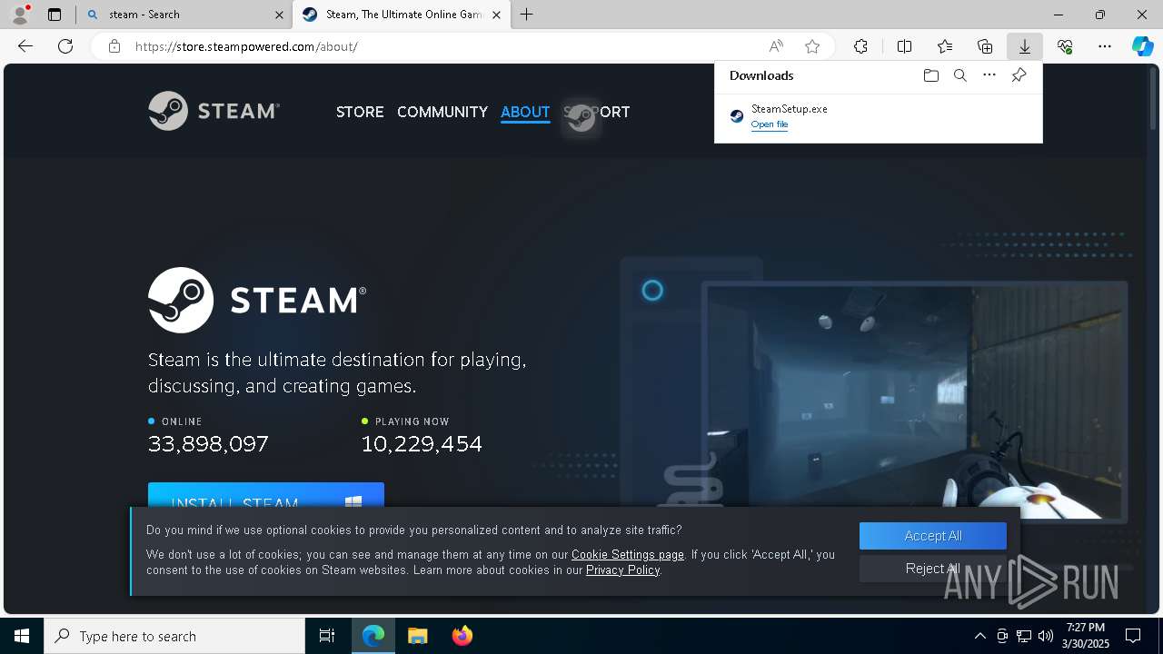
Task: Click the online count 33,898,097
Action: [208, 444]
